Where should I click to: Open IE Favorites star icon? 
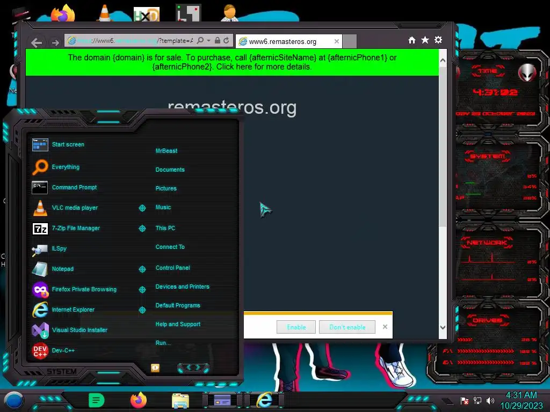(x=425, y=40)
